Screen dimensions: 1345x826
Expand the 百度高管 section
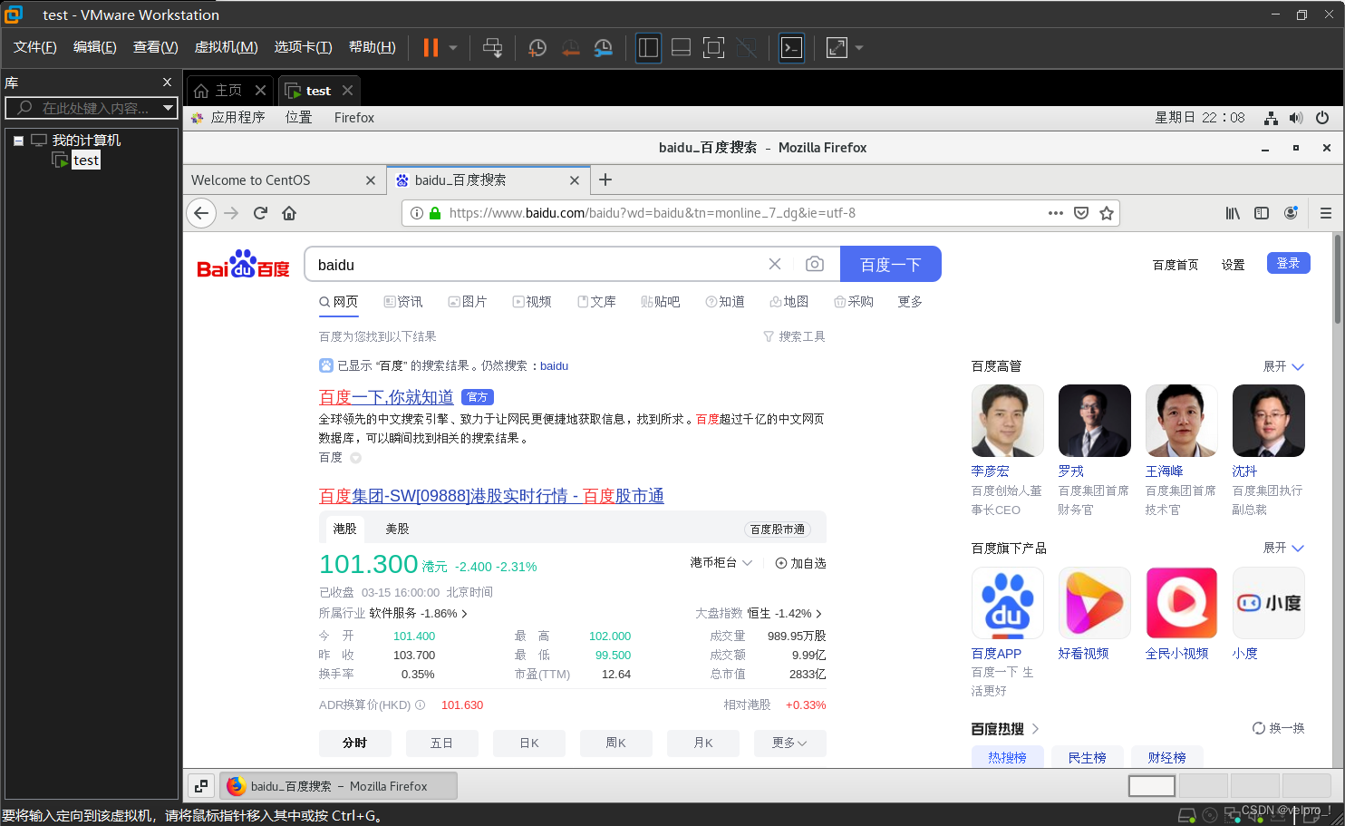click(x=1283, y=366)
